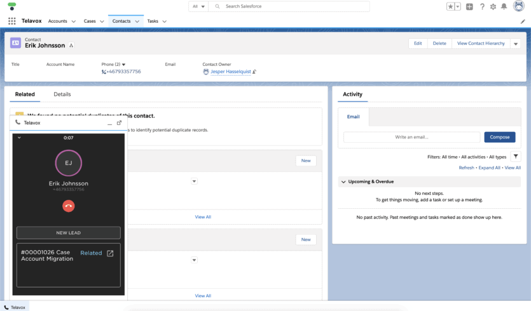Click phone number +46793357756 link
The image size is (531, 311).
(123, 72)
